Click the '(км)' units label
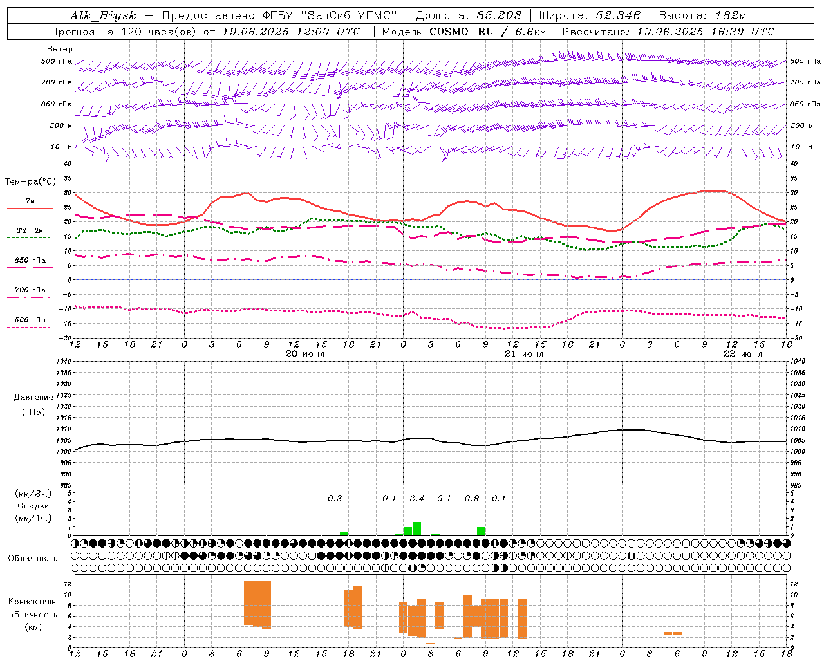The image size is (824, 659). [x=33, y=627]
